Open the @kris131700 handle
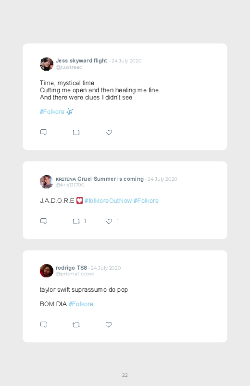 click(x=70, y=185)
